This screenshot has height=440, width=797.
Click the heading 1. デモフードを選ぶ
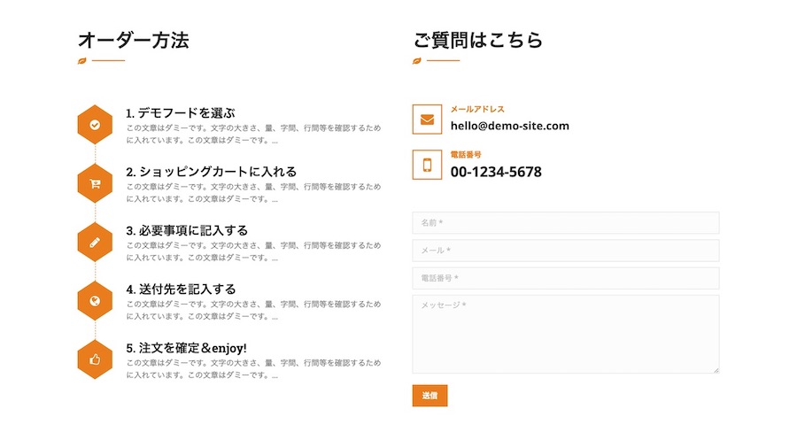click(x=181, y=112)
